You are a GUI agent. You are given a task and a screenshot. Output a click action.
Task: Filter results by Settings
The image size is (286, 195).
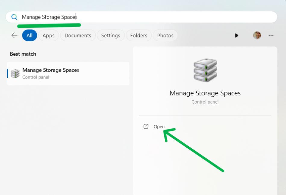[x=110, y=35]
